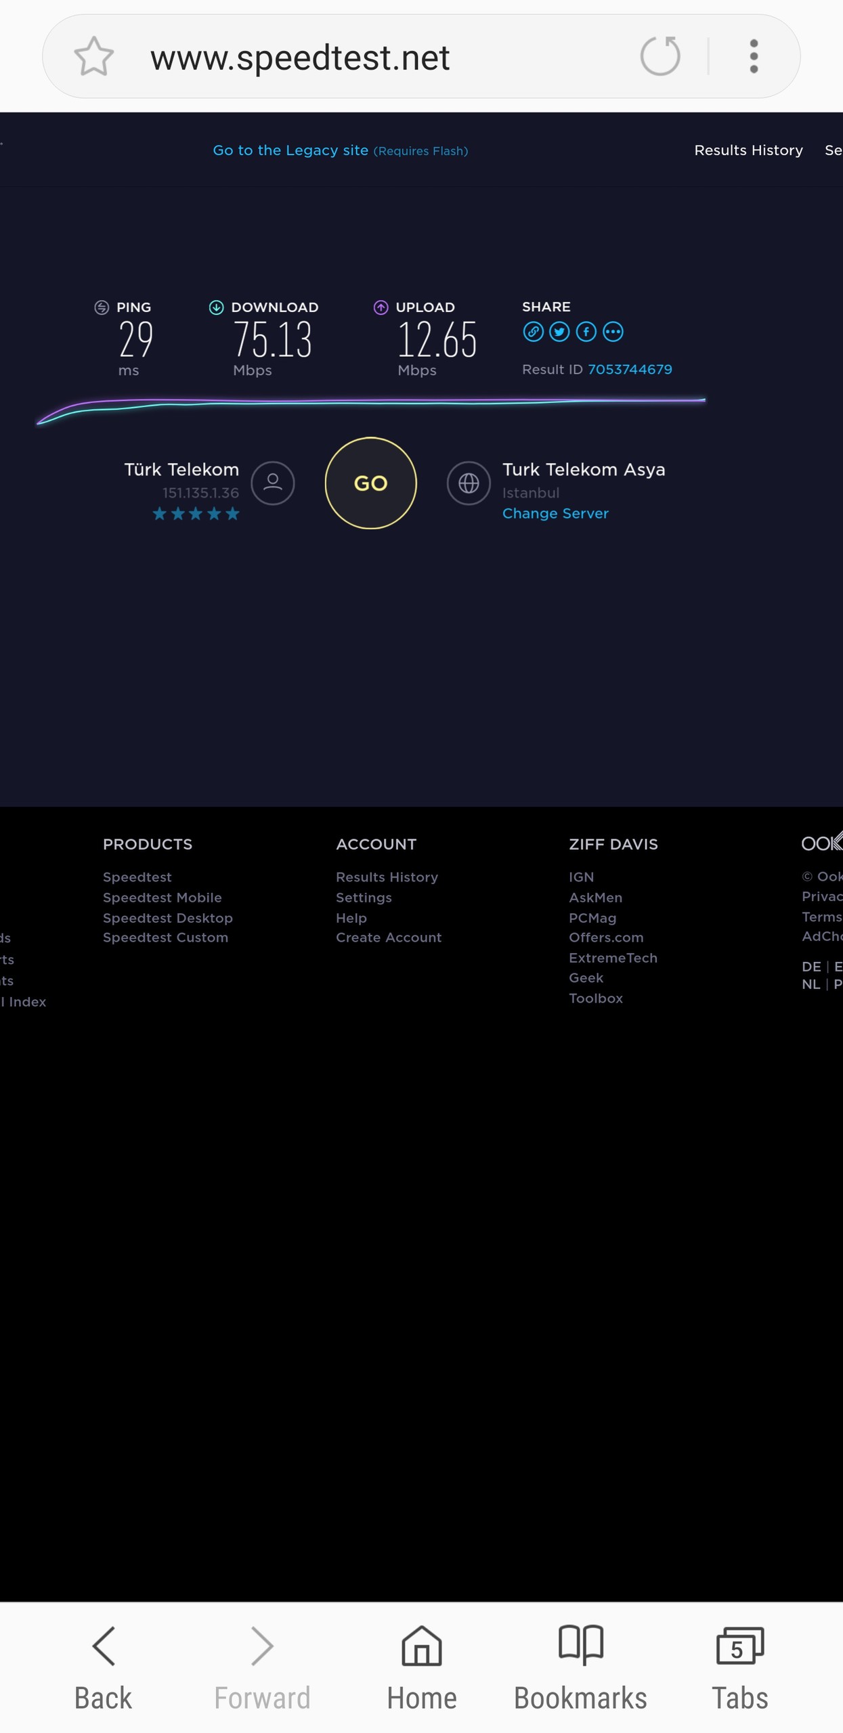
Task: Open Speedtest Desktop footer link
Action: [168, 918]
